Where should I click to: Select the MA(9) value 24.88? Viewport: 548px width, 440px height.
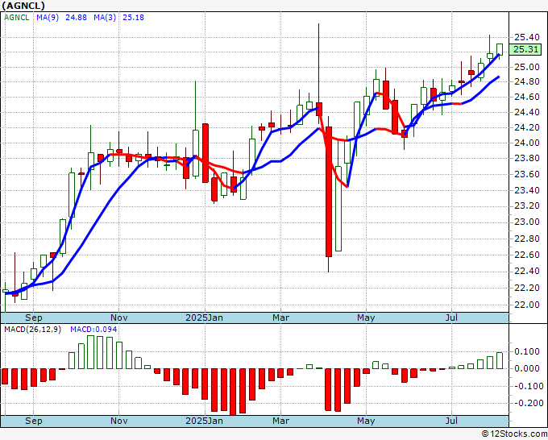(77, 18)
